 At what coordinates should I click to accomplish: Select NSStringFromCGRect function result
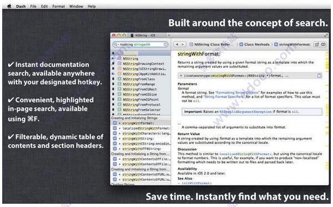[140, 89]
